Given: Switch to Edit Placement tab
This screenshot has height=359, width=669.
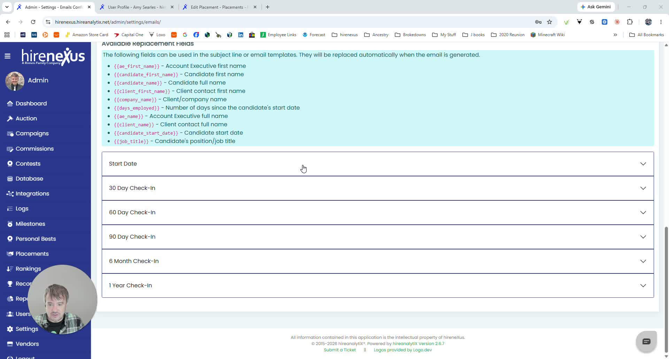Looking at the screenshot, I should click(219, 7).
